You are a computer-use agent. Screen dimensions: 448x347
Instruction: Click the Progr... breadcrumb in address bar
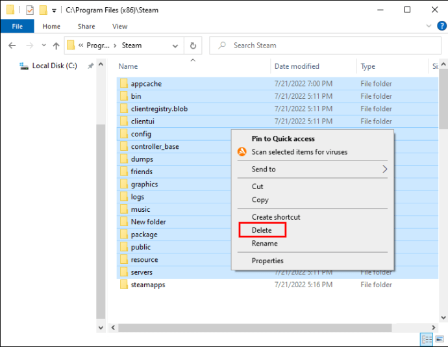coord(98,45)
